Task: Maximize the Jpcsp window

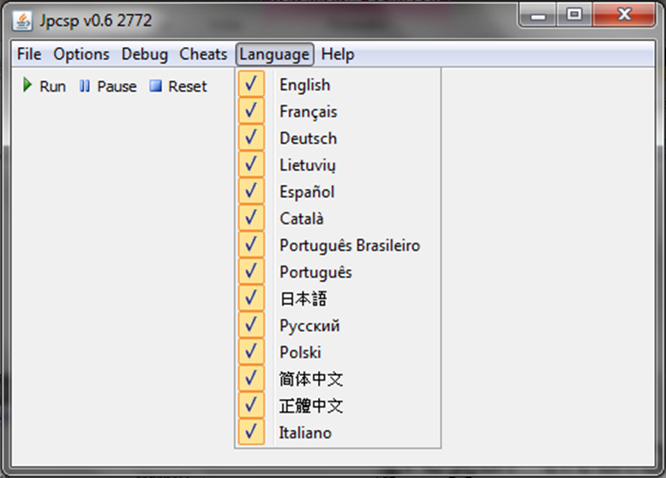Action: (574, 15)
